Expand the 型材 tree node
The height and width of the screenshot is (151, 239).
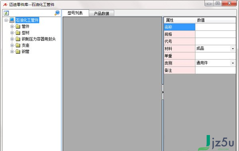12,33
